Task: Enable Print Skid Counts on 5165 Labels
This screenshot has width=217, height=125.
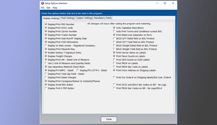Action: (114, 60)
